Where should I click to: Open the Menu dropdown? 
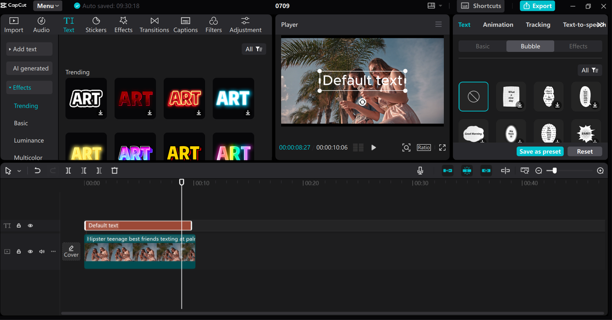[48, 6]
